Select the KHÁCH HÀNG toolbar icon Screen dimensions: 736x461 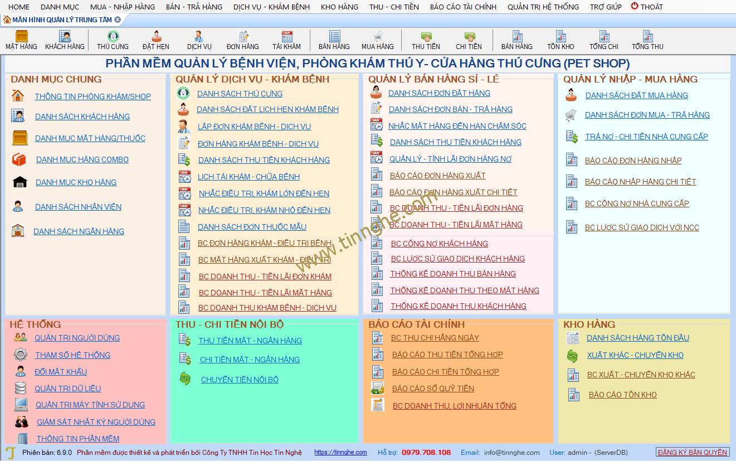click(x=65, y=37)
